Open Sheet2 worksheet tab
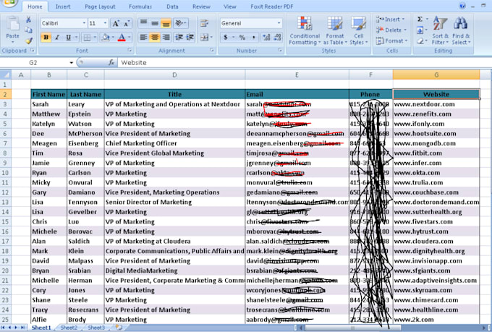Screen dimensions: 492x332 tap(69, 328)
